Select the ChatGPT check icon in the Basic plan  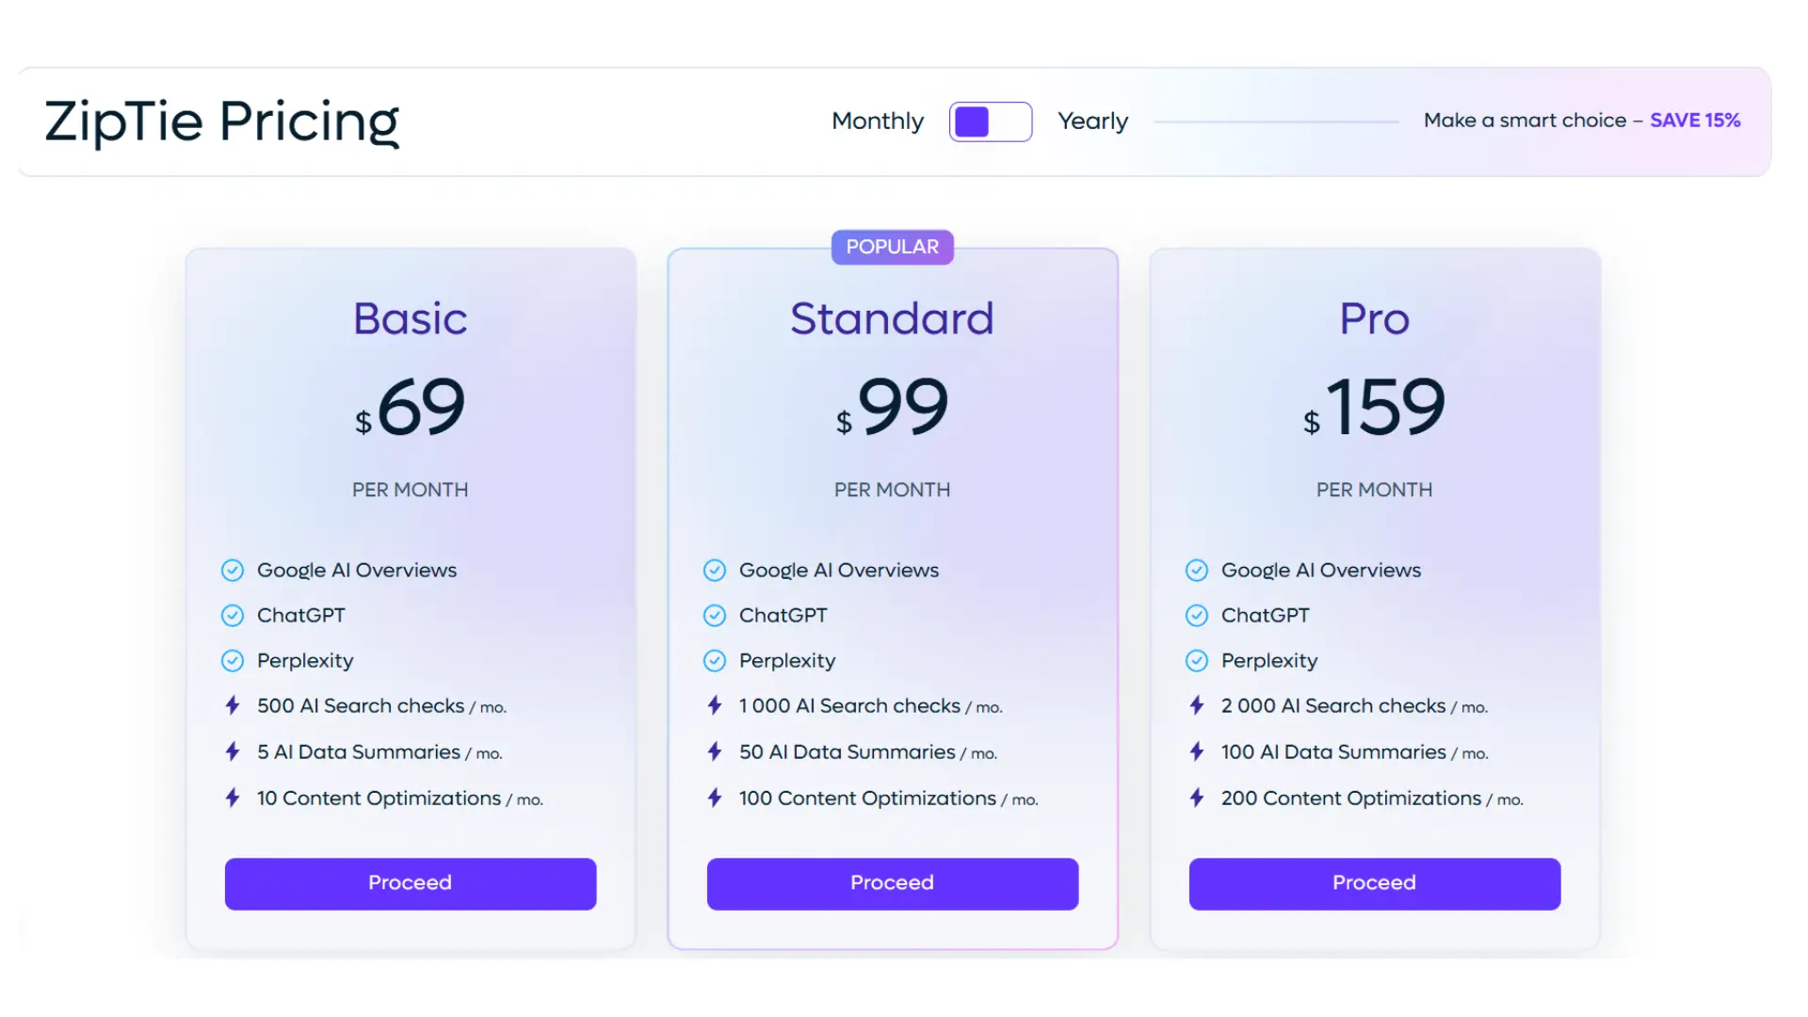coord(233,615)
